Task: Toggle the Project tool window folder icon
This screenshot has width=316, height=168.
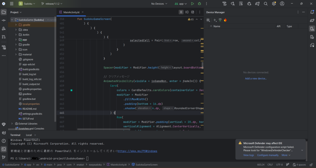Action: (x=4, y=12)
